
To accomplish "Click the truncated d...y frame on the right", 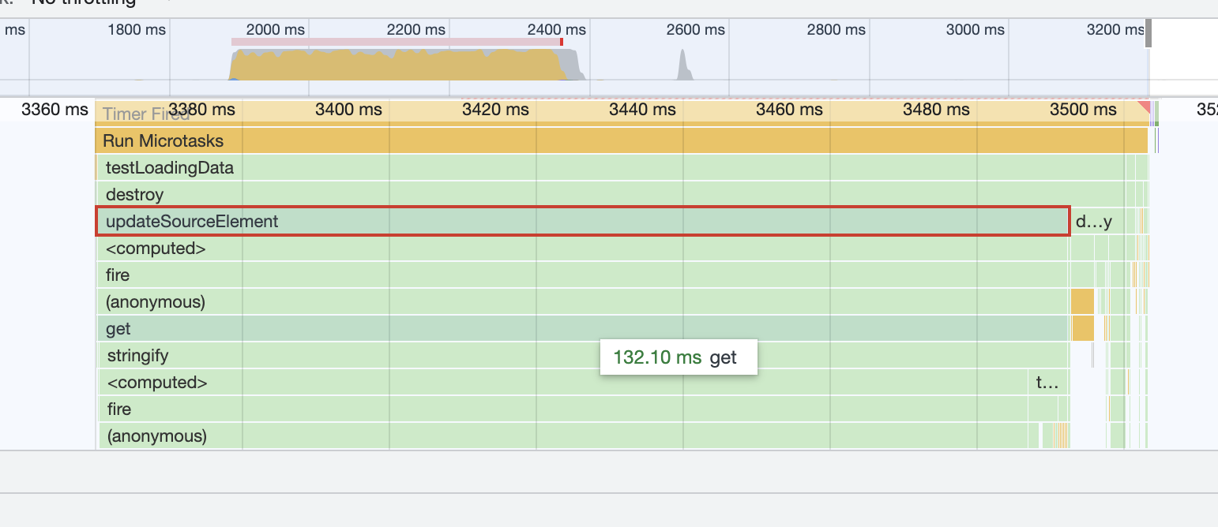I will (1095, 221).
